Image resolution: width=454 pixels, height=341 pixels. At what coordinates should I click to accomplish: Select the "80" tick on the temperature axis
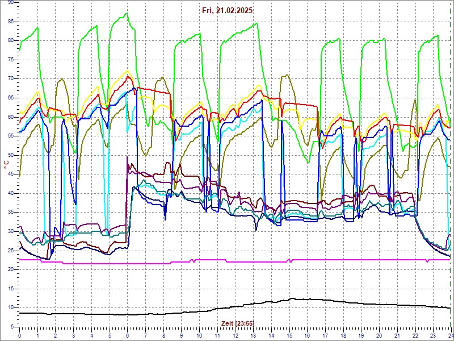11,40
